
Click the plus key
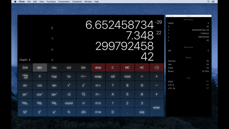[157, 94]
